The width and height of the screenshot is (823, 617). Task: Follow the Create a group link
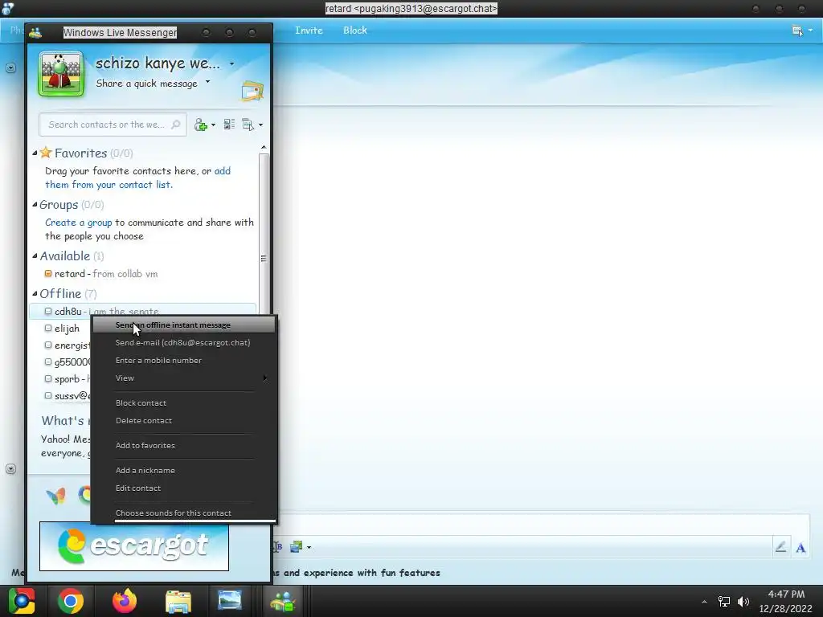pos(78,223)
